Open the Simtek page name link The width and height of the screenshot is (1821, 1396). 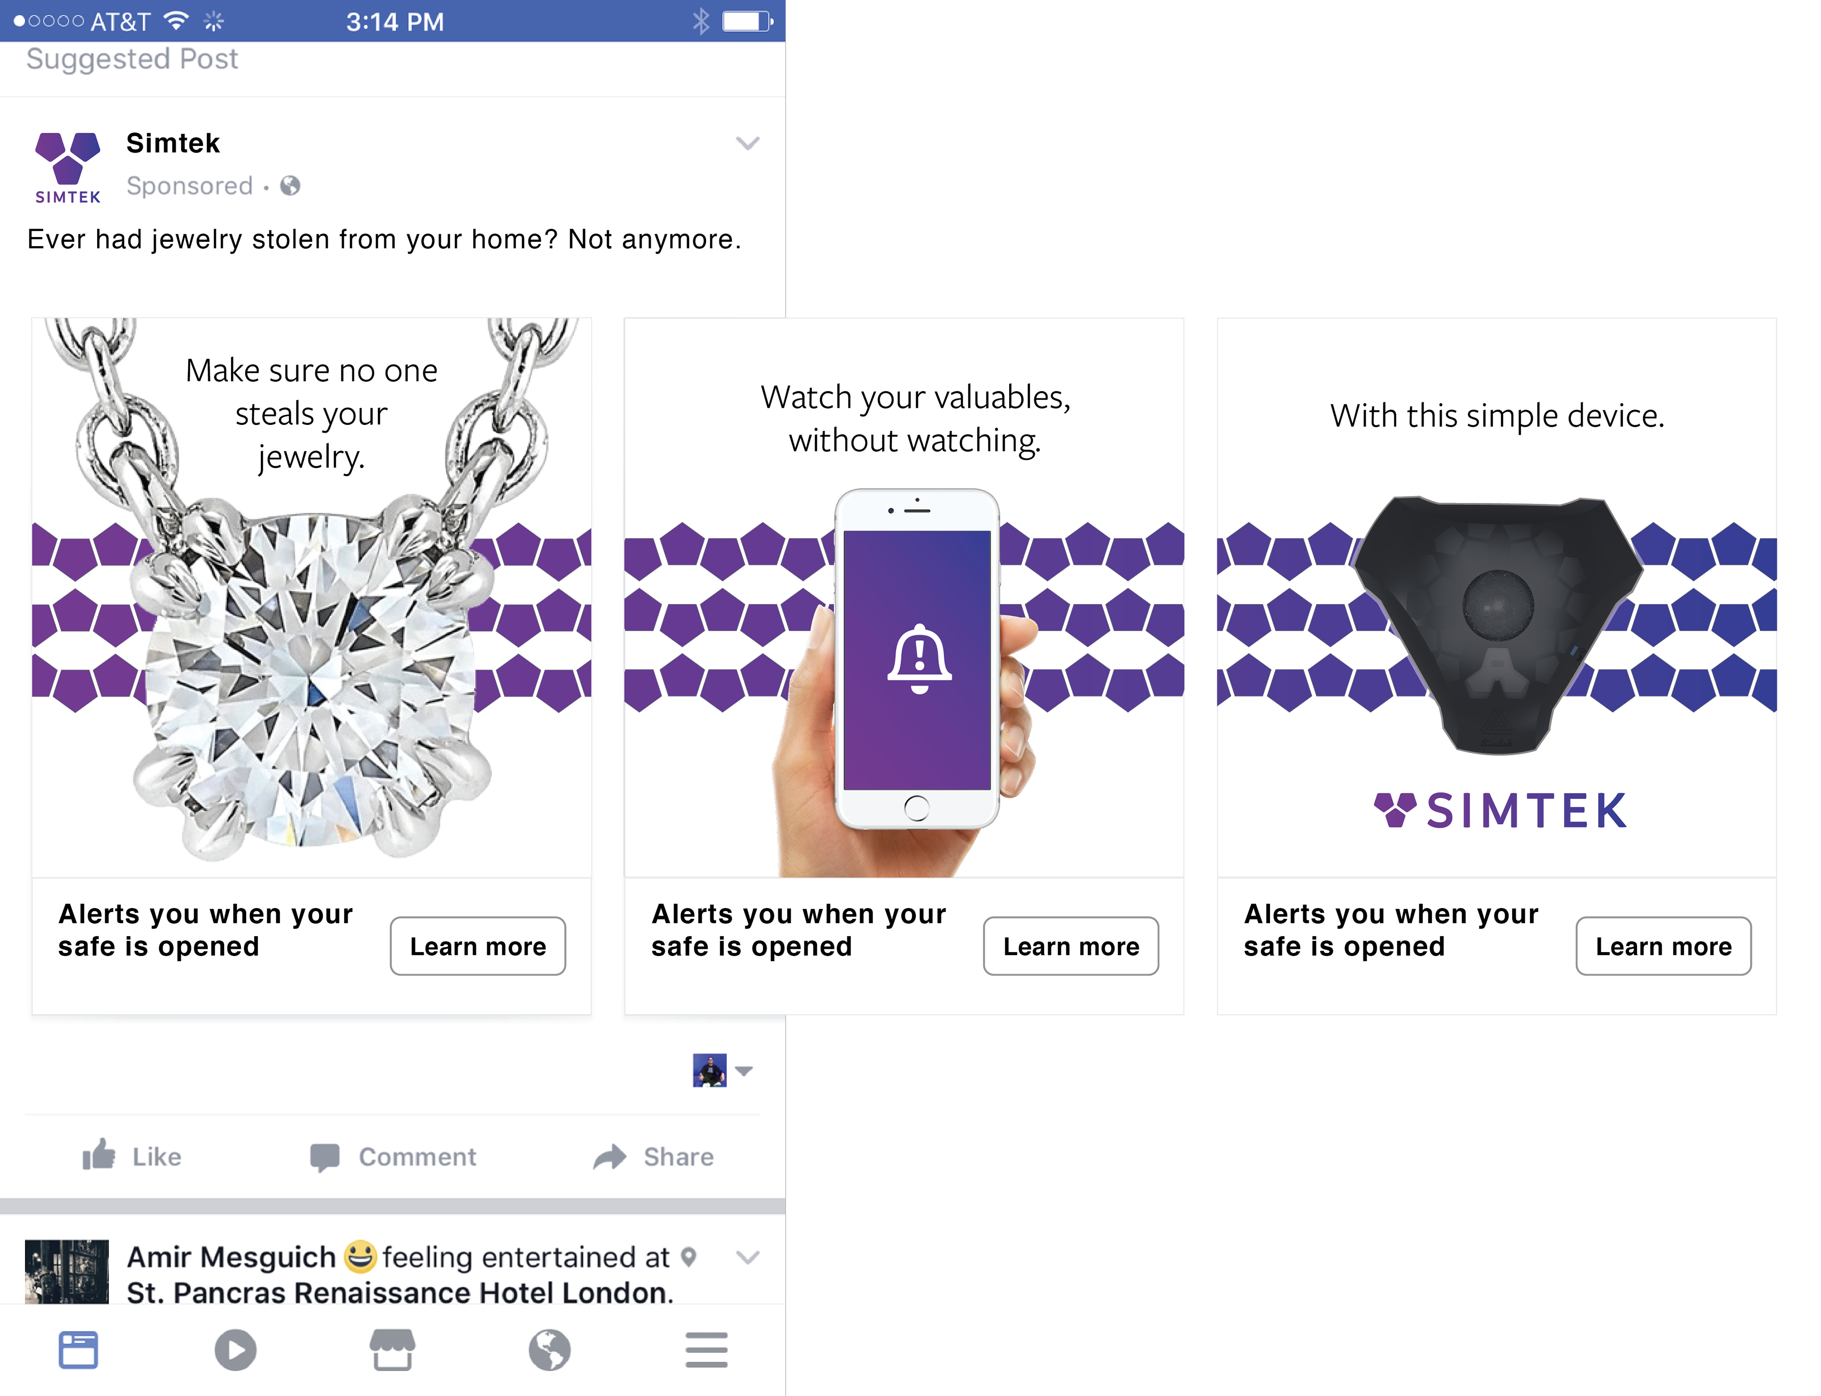[x=173, y=143]
